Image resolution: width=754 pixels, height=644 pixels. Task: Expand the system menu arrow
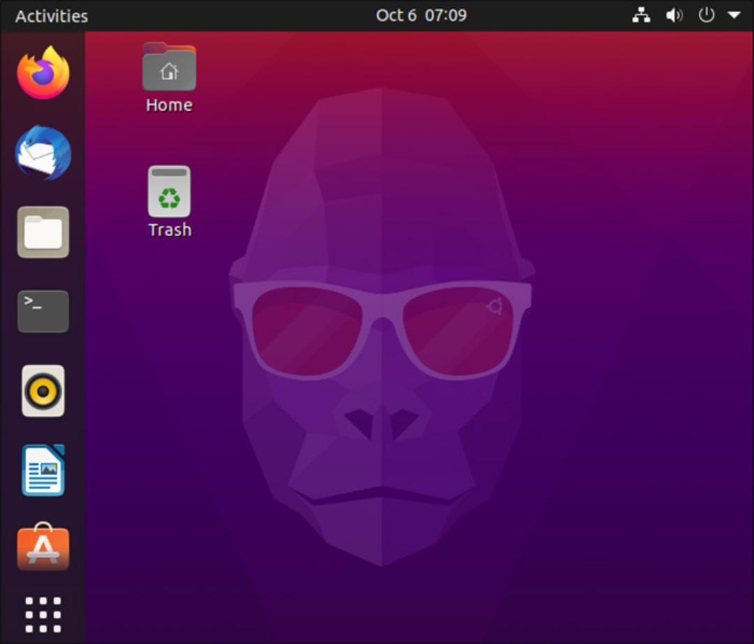(734, 15)
